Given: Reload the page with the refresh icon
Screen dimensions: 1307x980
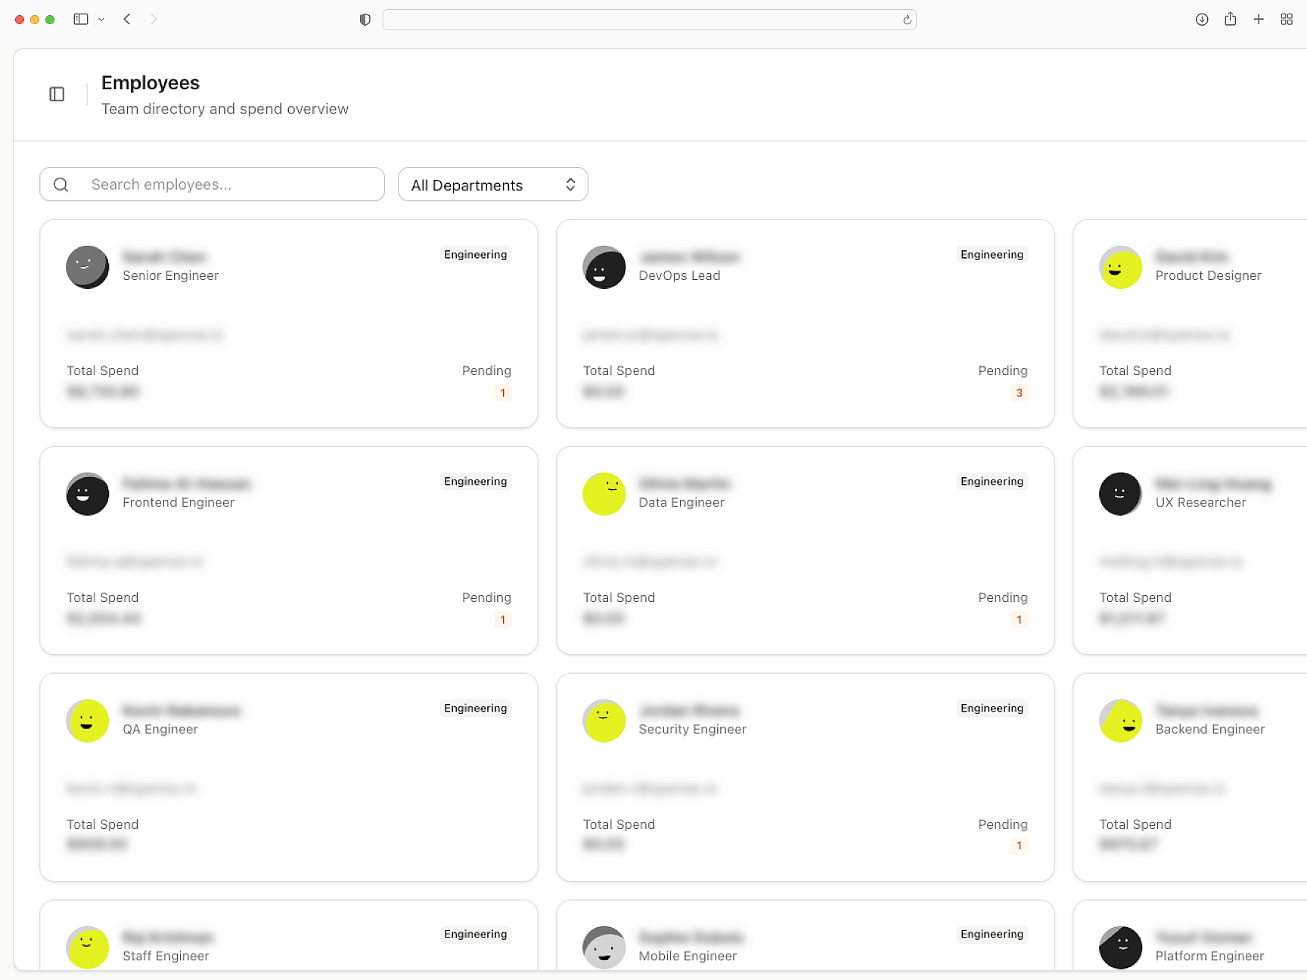Looking at the screenshot, I should tap(905, 20).
